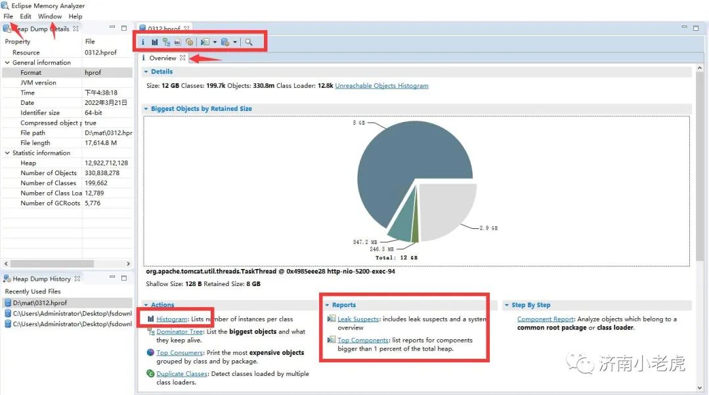The height and width of the screenshot is (395, 709).
Task: Click the Histogram bar-chart toolbar icon
Action: (155, 42)
